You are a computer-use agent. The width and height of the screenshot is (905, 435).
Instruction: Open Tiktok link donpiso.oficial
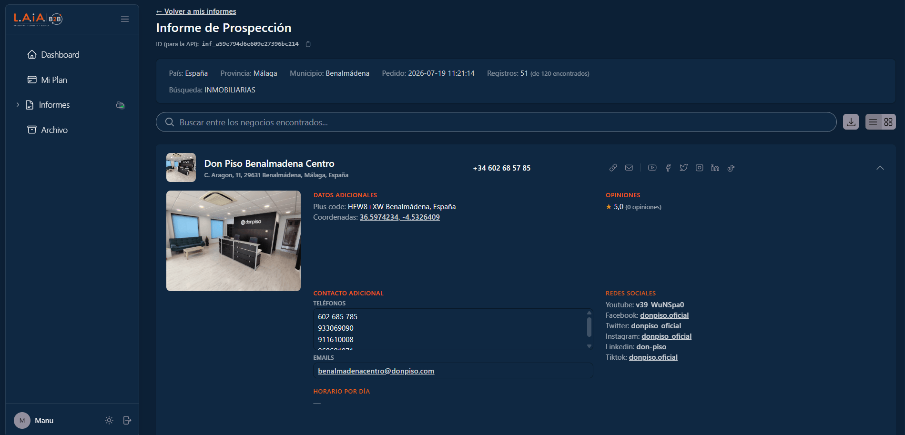(x=653, y=357)
